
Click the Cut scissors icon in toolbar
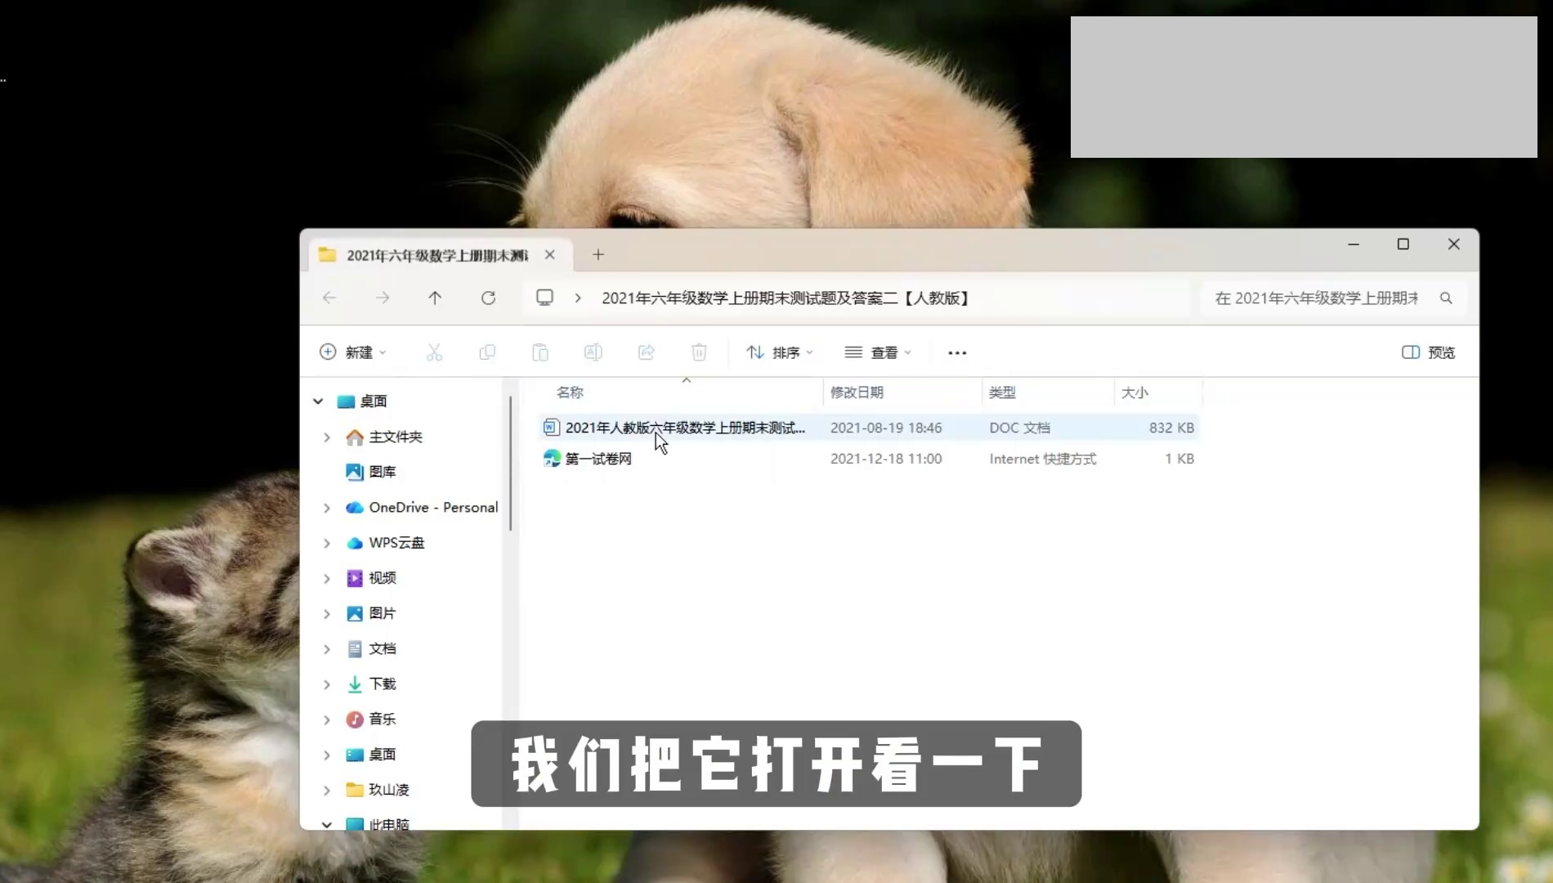pyautogui.click(x=434, y=352)
